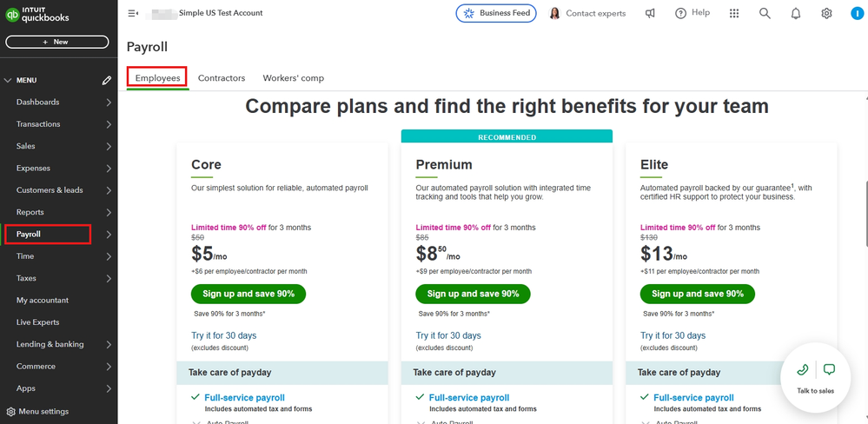Click the phone icon in Talk to sales
This screenshot has height=424, width=868.
(803, 369)
